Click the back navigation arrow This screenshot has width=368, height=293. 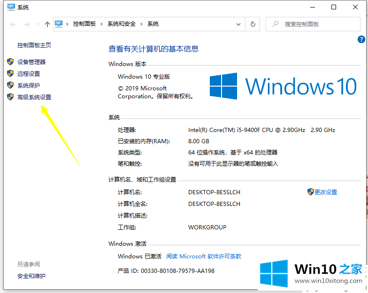[13, 24]
